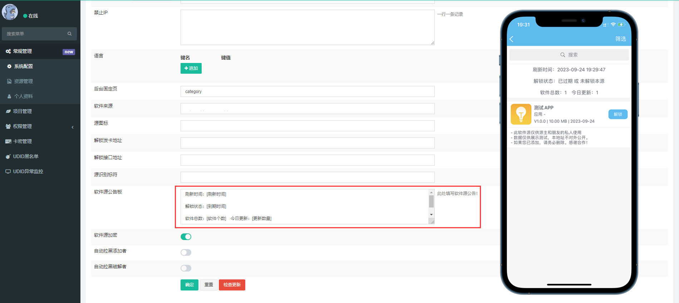Click the 搜索菜单 search field
Viewport: 679px width, 303px height.
tap(39, 34)
